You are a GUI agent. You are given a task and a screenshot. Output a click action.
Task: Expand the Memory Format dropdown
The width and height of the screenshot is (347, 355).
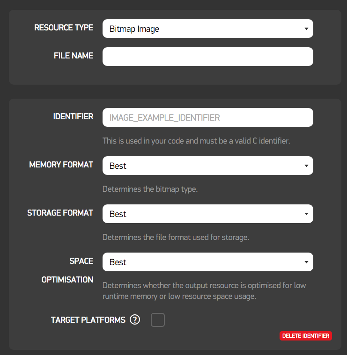pyautogui.click(x=207, y=166)
